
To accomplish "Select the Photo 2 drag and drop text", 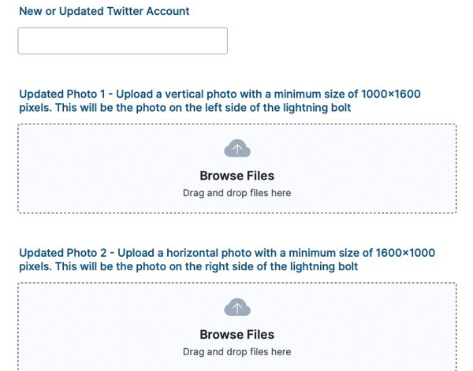I will pos(236,352).
